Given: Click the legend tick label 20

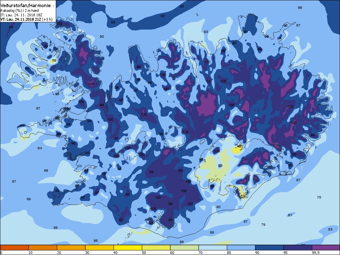Looking at the screenshot, I should coord(59,252).
